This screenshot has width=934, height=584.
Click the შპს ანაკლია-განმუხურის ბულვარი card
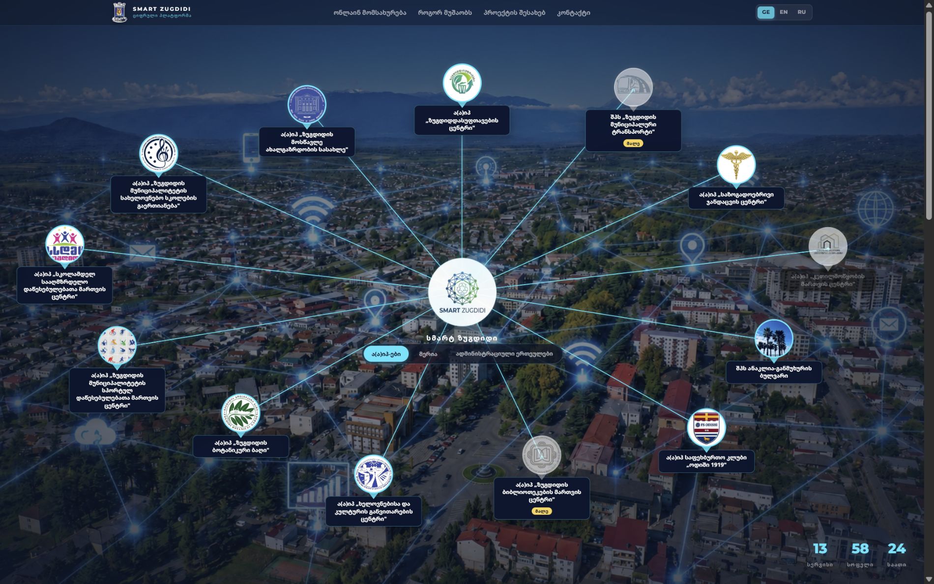click(774, 372)
